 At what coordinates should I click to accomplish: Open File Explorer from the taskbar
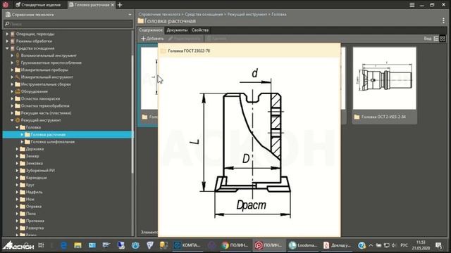click(x=78, y=245)
